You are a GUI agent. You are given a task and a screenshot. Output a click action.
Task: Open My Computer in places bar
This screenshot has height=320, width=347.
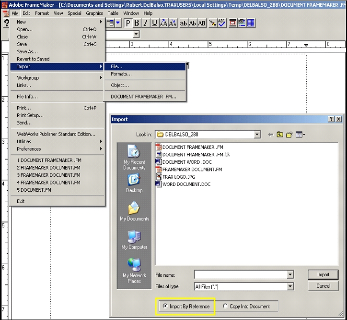(x=134, y=240)
